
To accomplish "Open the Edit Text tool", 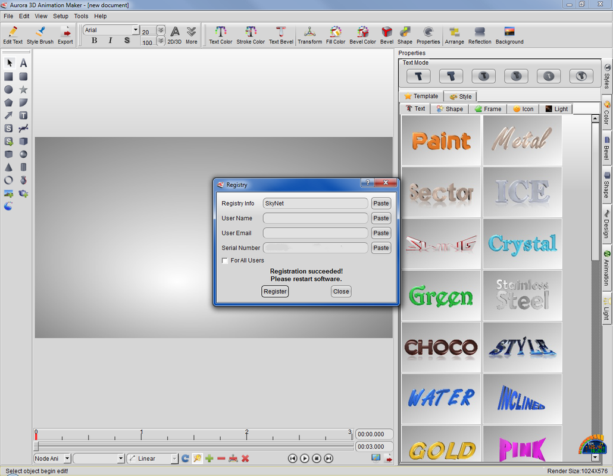I will pos(12,35).
